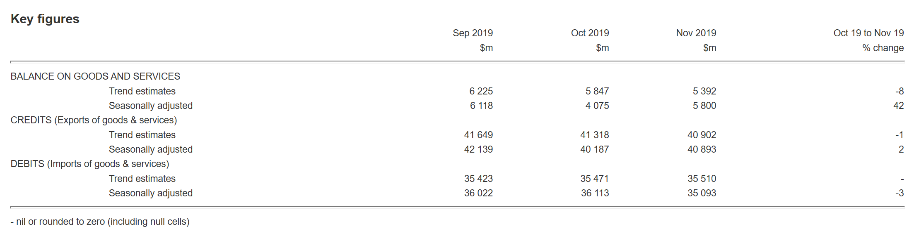Select the 4 075 value cell
914x231 pixels.
(x=597, y=106)
